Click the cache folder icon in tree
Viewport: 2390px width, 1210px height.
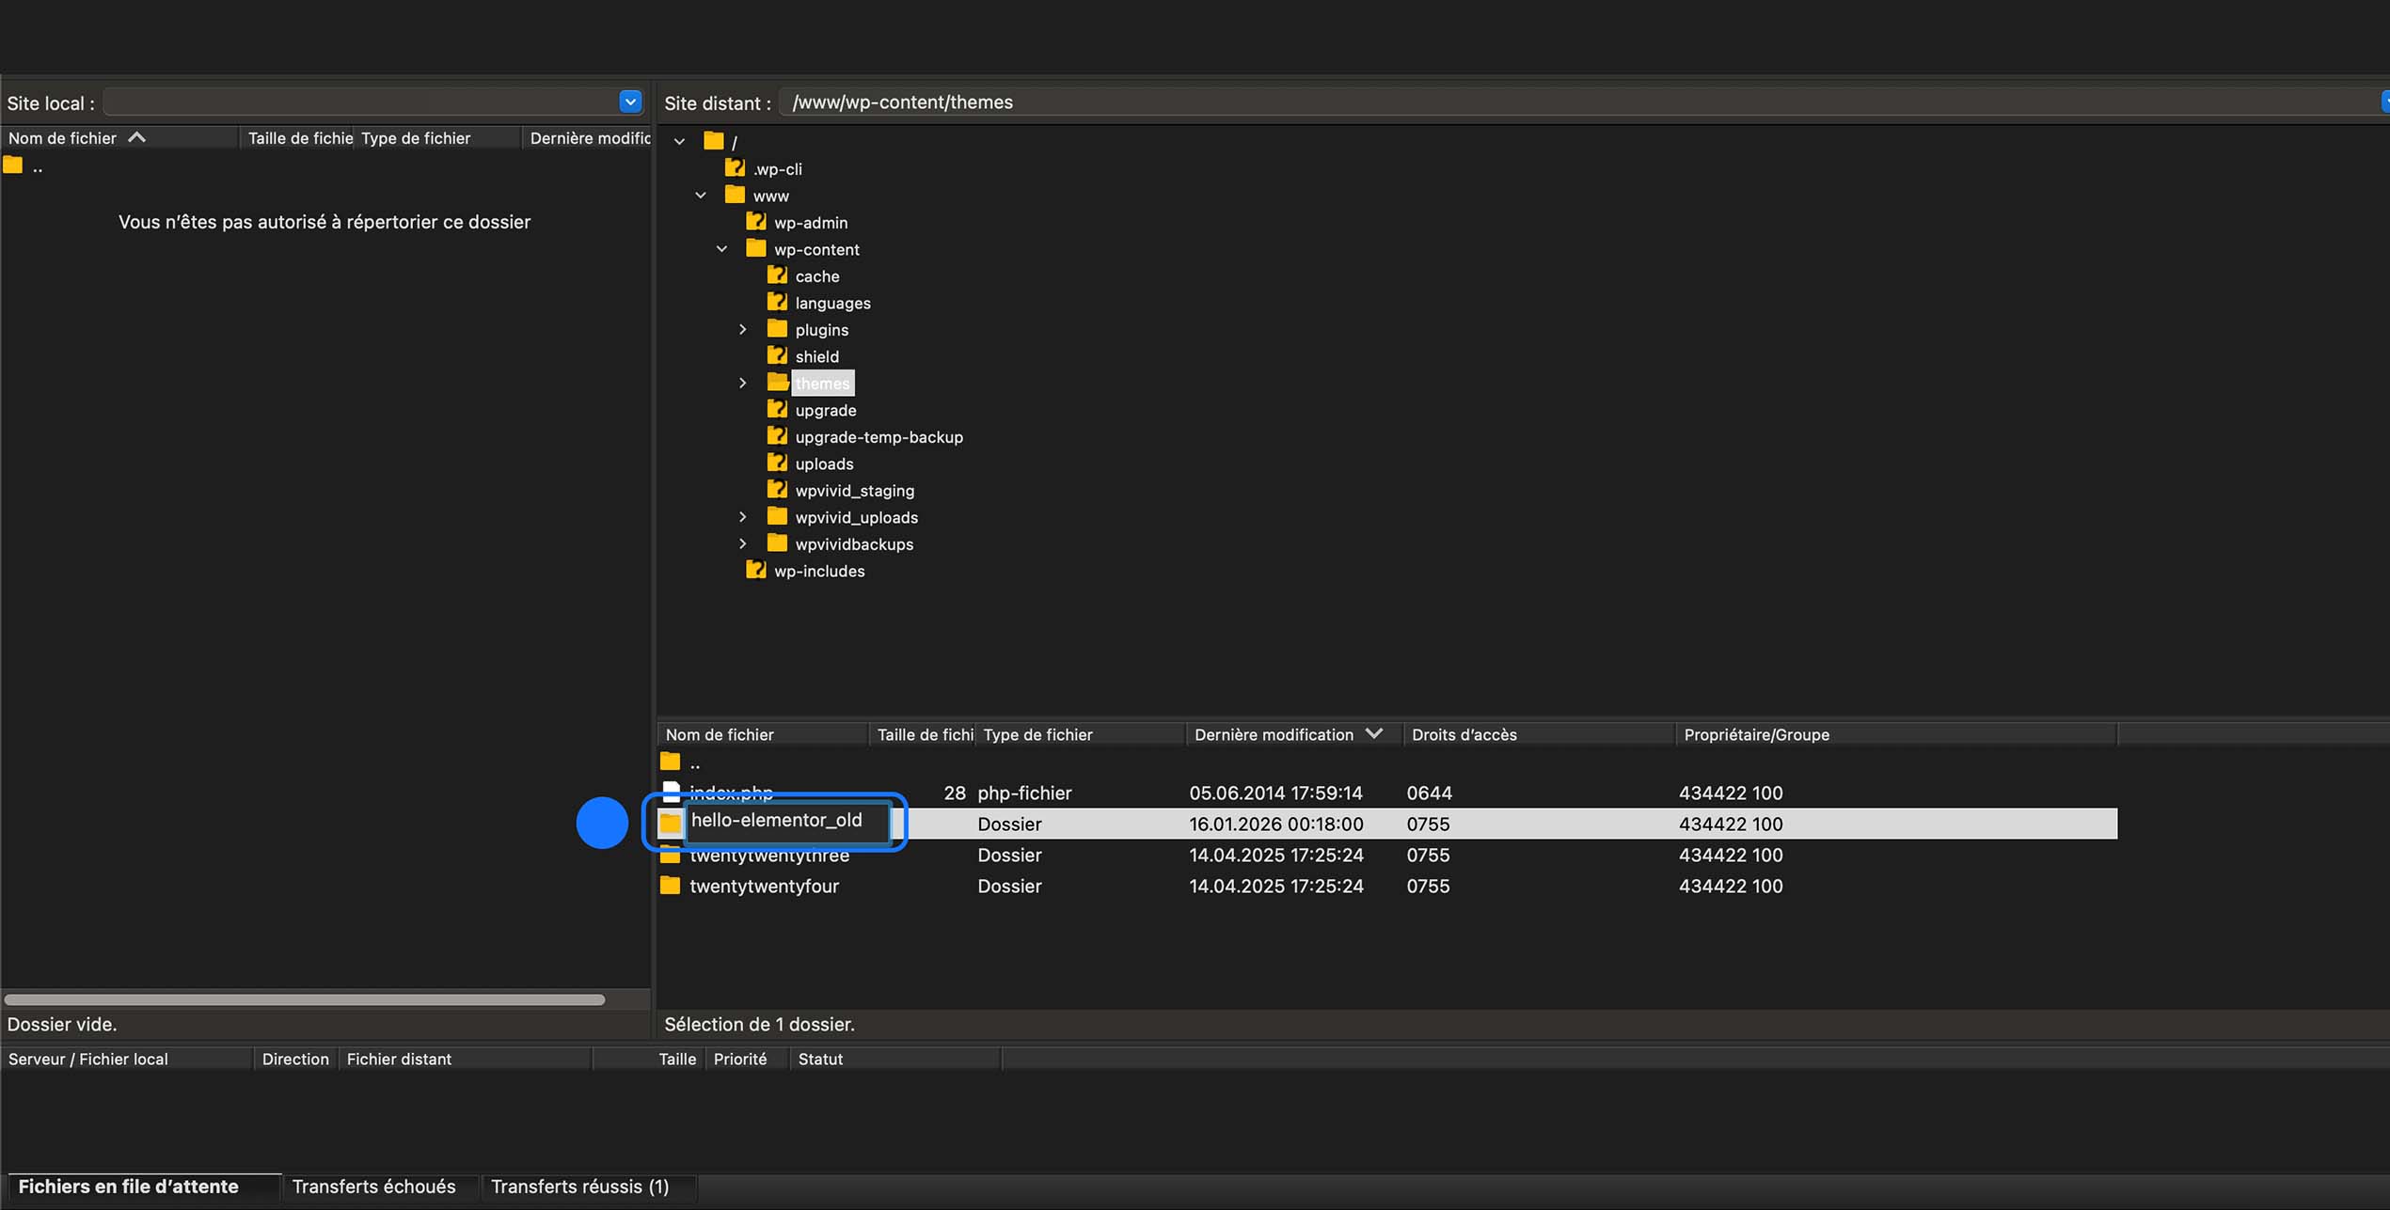tap(777, 275)
